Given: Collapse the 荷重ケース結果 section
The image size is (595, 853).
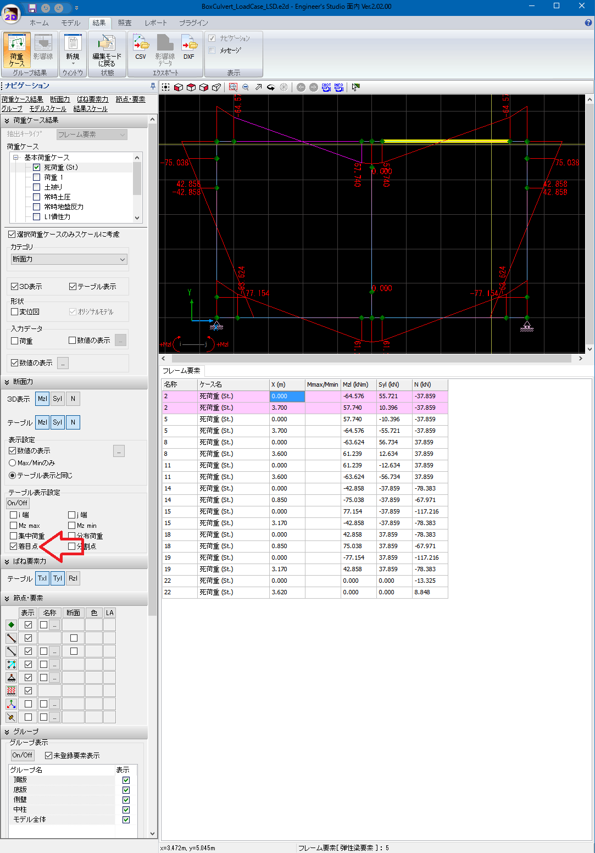Looking at the screenshot, I should click(7, 121).
